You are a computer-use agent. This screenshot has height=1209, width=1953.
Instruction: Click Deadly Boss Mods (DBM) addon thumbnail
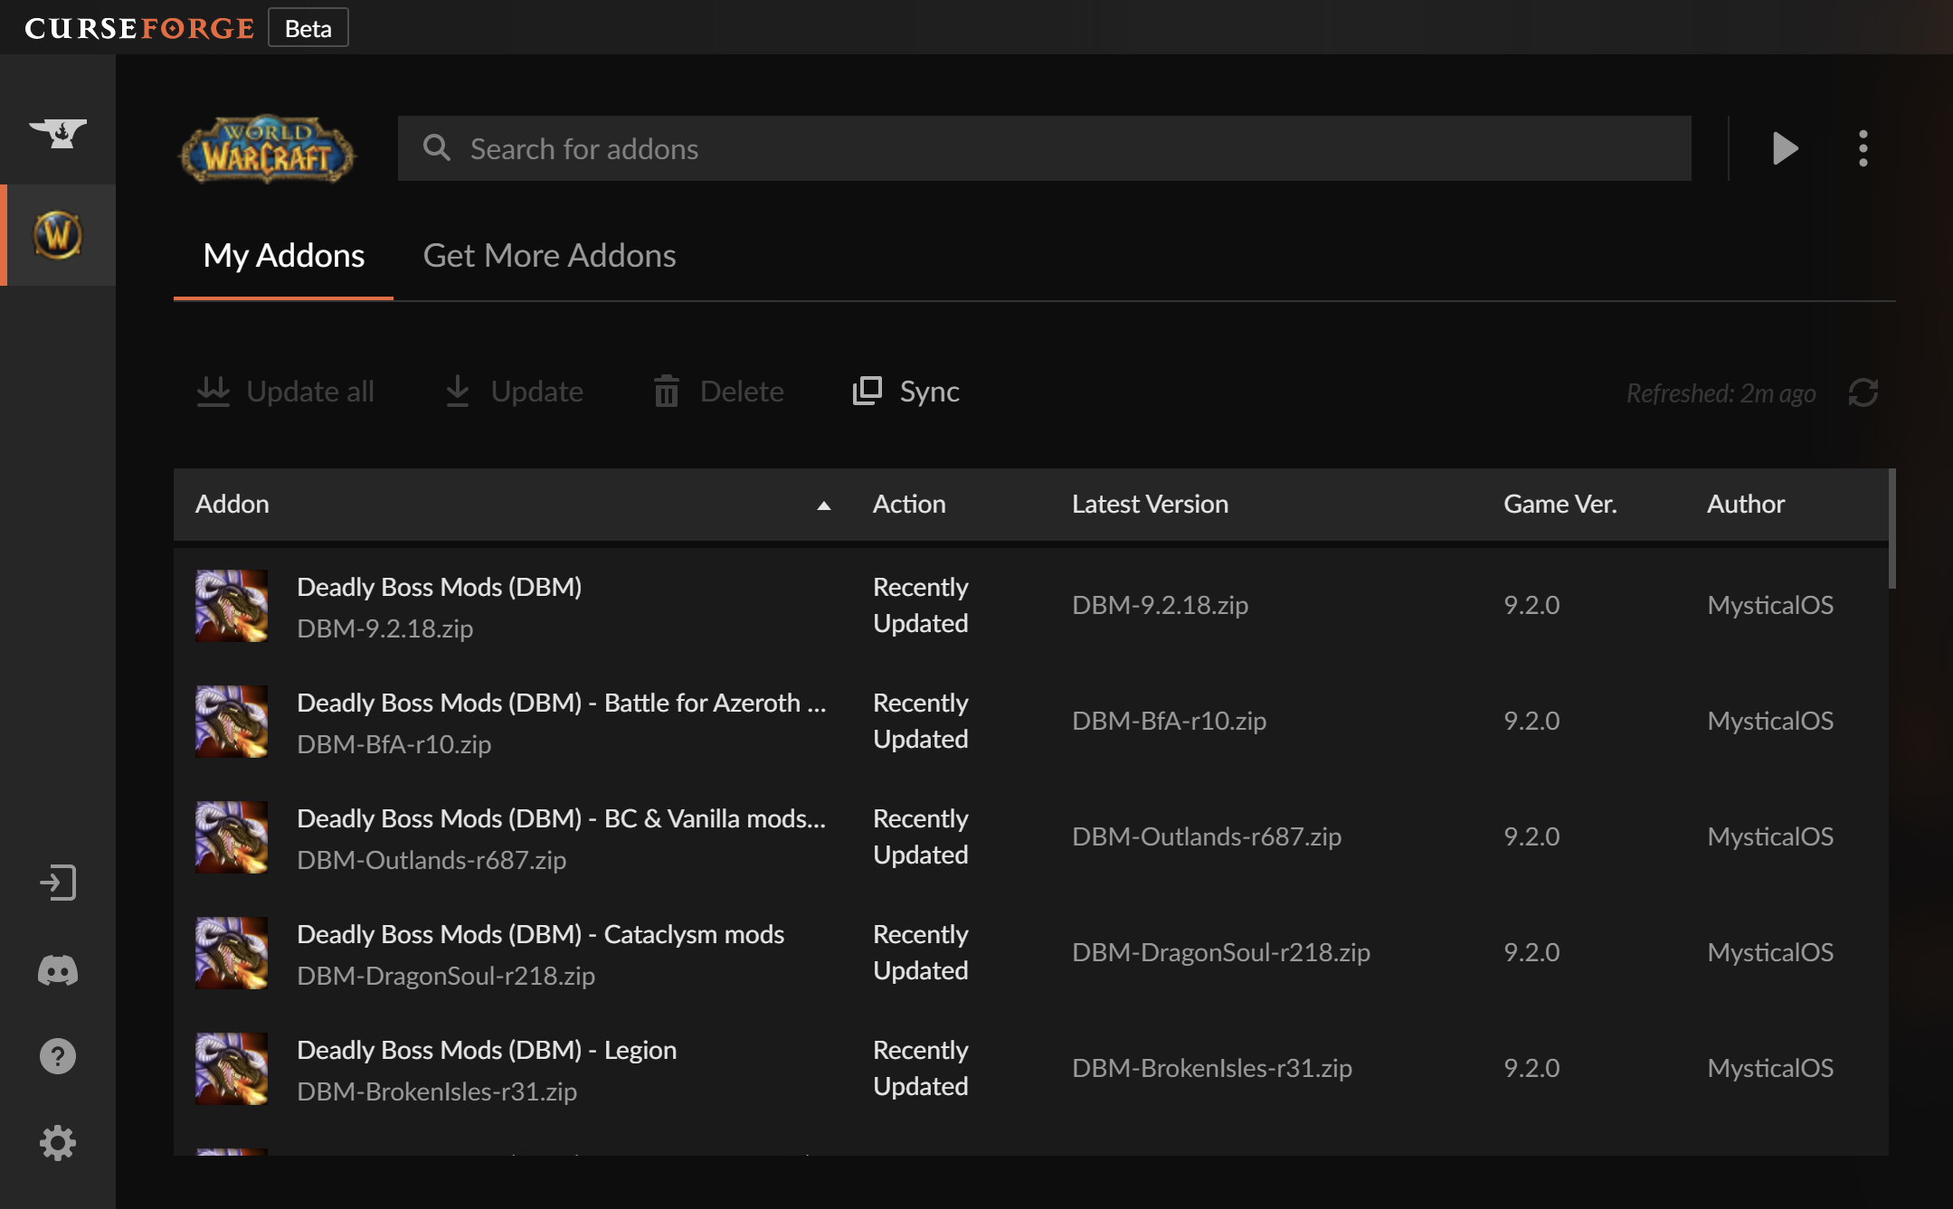coord(232,606)
